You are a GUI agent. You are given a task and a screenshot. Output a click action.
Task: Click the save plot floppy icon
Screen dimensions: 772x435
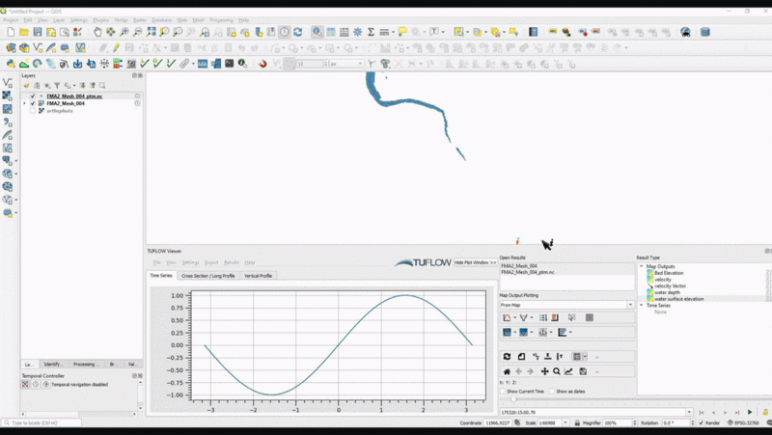pyautogui.click(x=583, y=371)
